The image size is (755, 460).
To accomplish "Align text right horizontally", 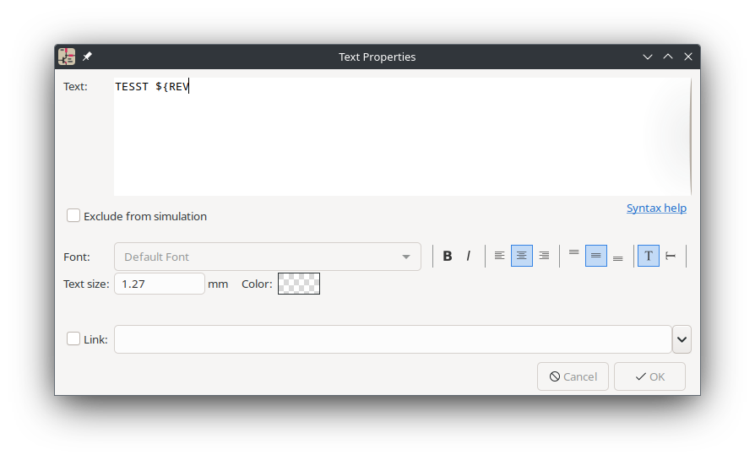I will click(x=544, y=256).
